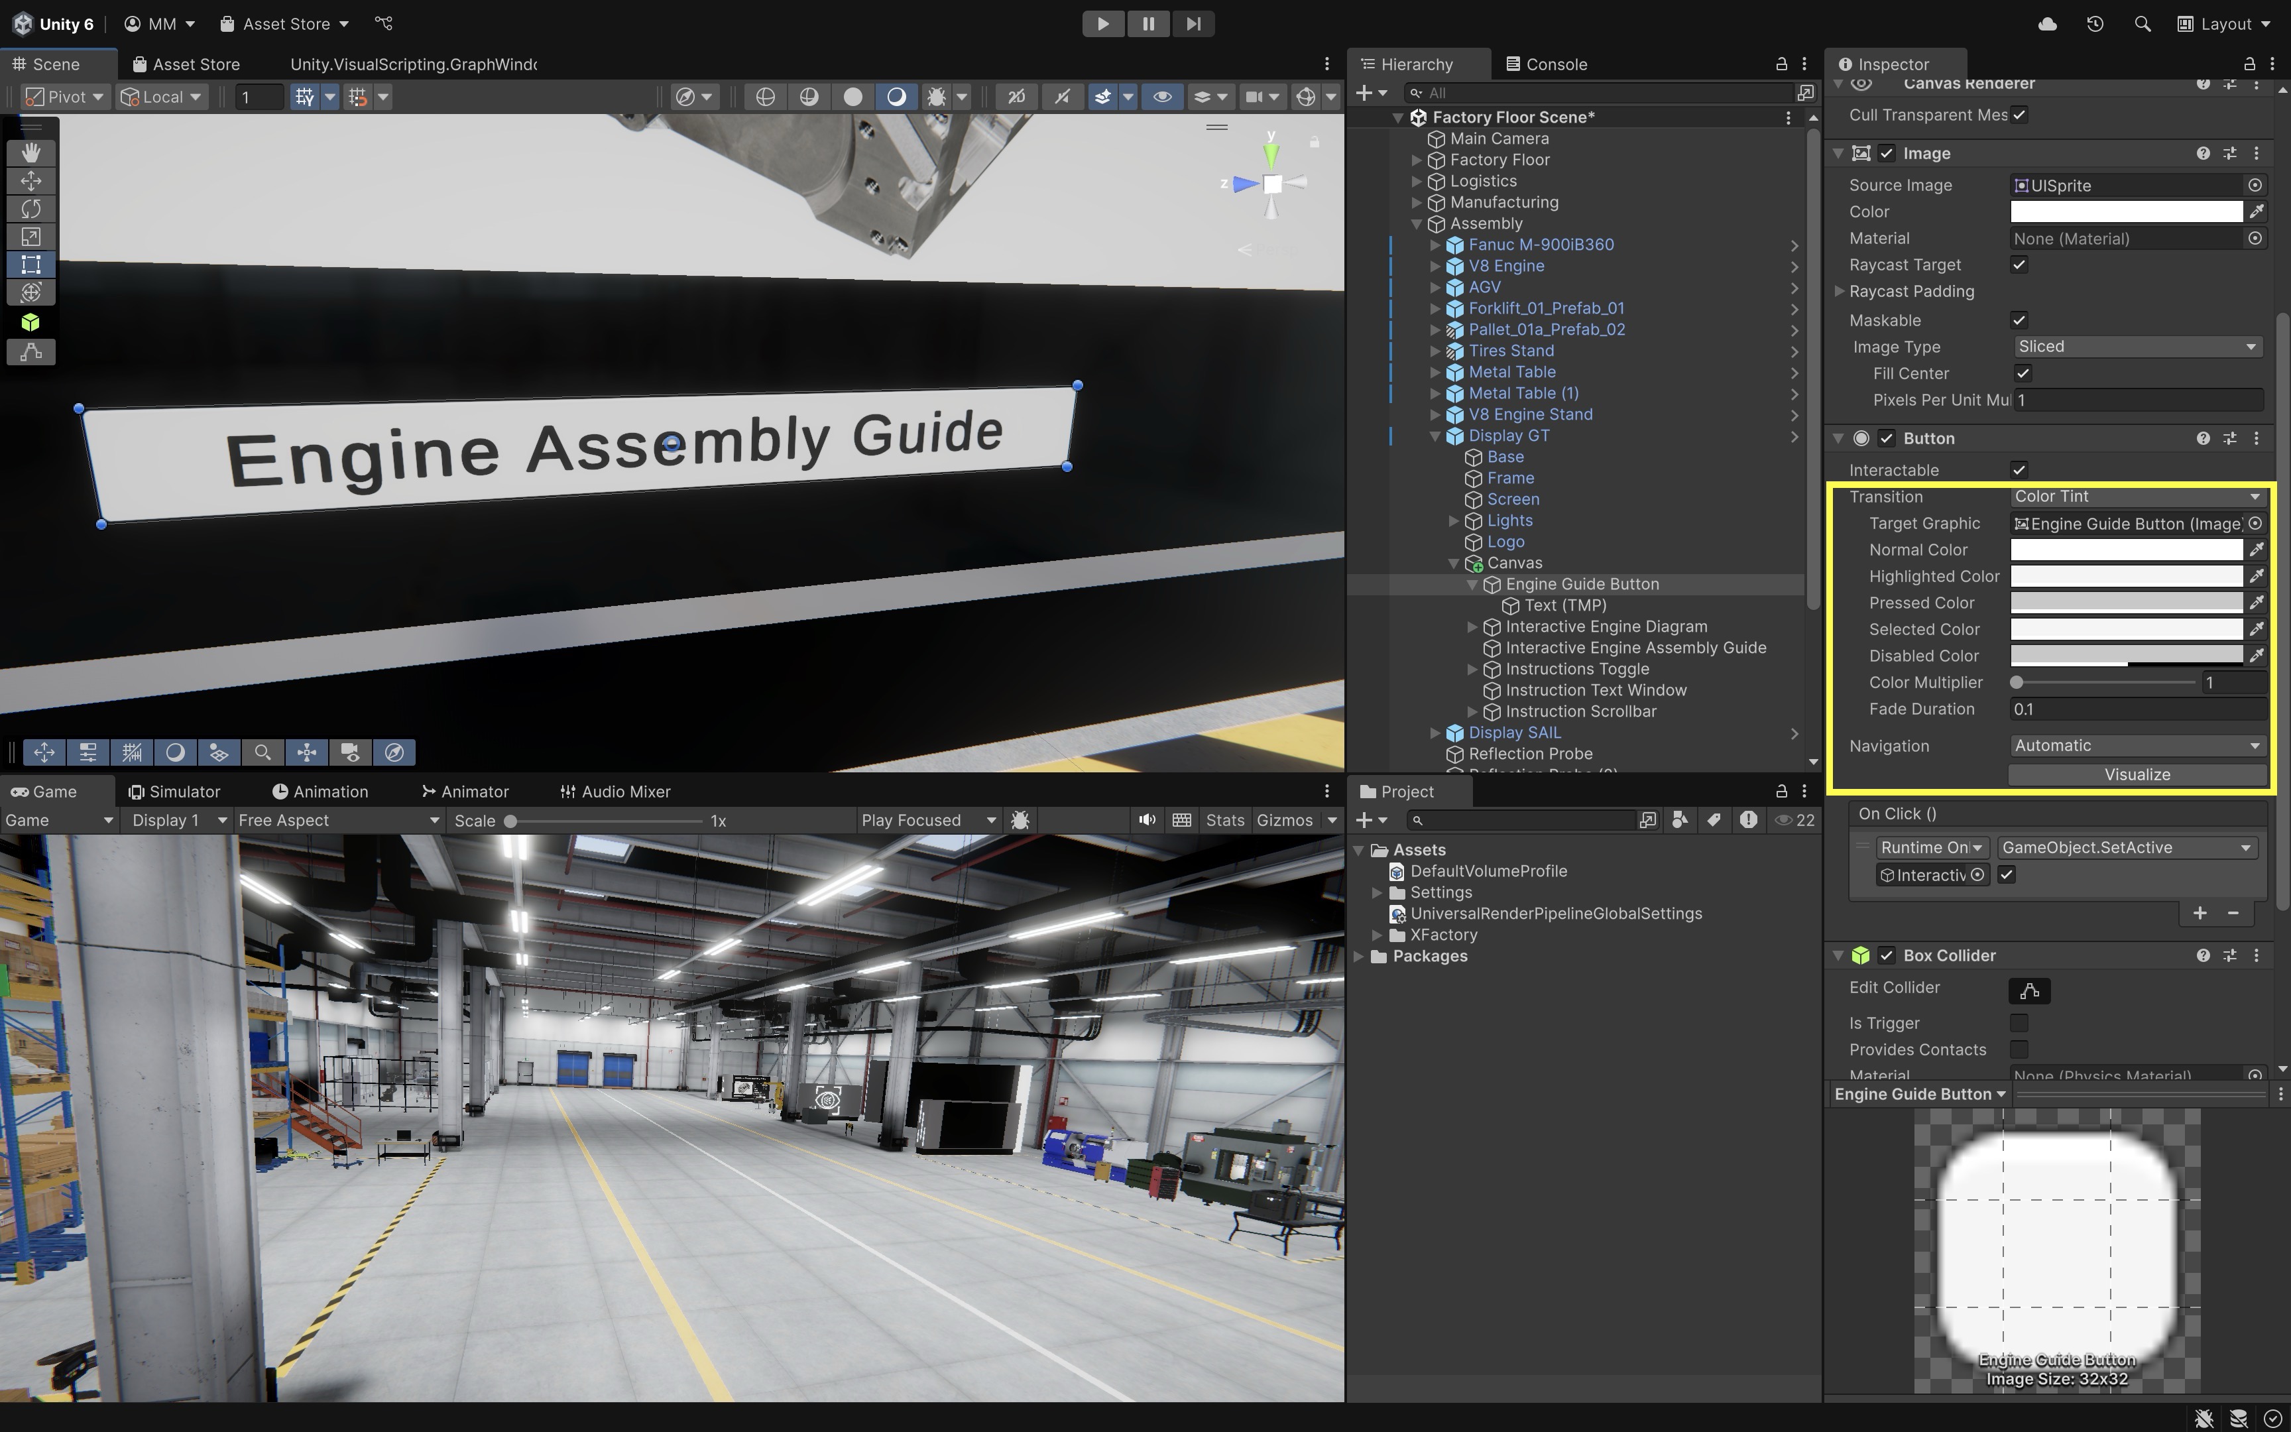Select the Scale tool

pyautogui.click(x=30, y=237)
